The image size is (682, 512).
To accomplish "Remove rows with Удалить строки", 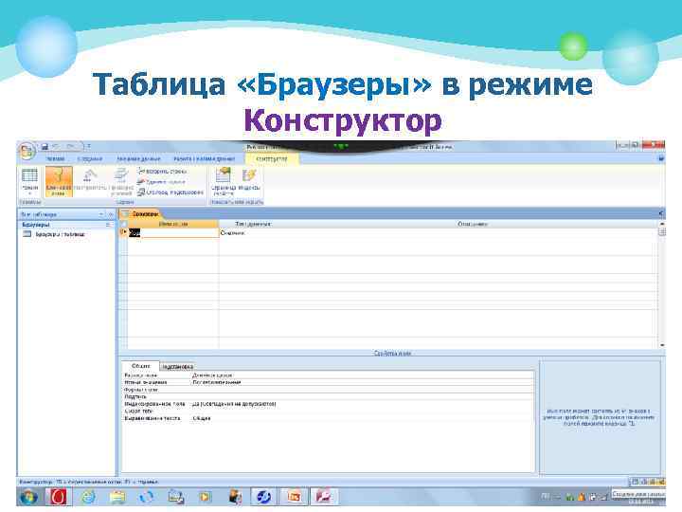I will click(161, 182).
